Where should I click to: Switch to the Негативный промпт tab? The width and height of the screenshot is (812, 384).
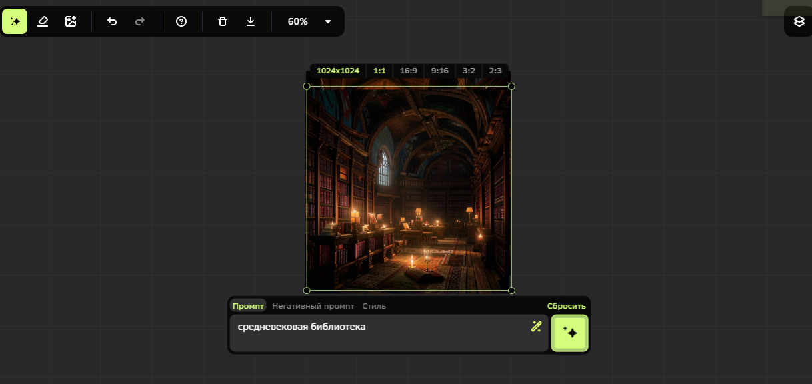pyautogui.click(x=313, y=306)
